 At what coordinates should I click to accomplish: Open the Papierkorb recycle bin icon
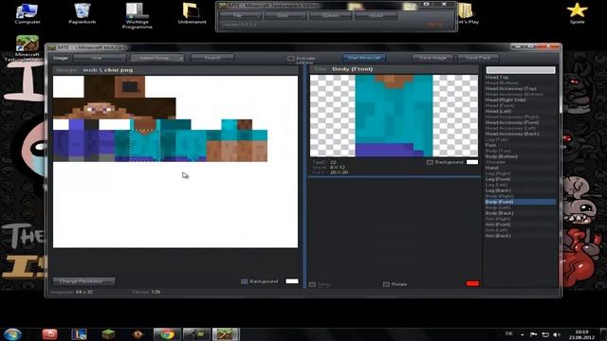[x=83, y=13]
